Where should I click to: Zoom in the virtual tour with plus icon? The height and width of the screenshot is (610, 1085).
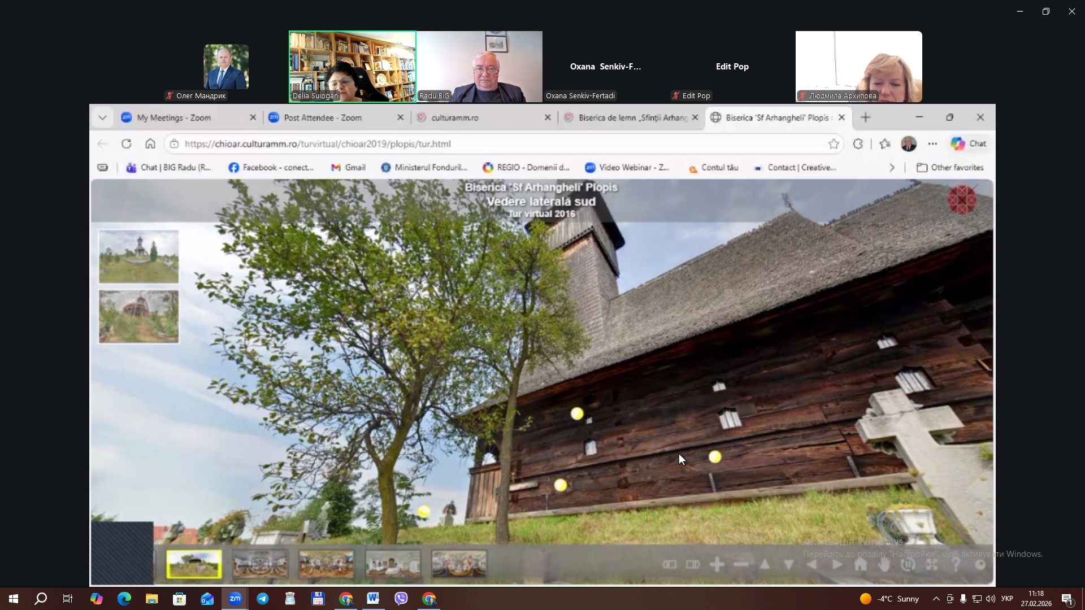pyautogui.click(x=717, y=564)
